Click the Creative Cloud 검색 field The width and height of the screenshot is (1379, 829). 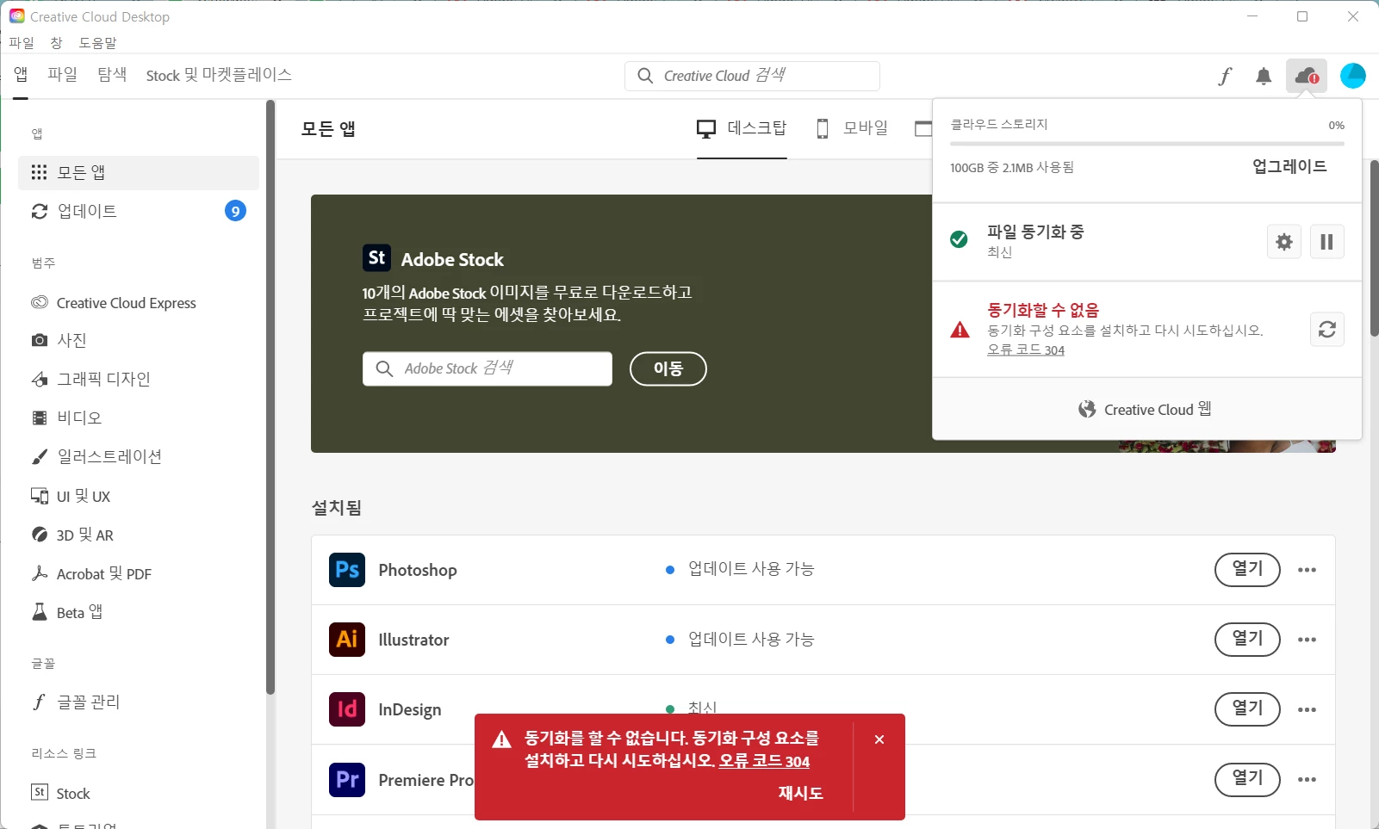752,76
